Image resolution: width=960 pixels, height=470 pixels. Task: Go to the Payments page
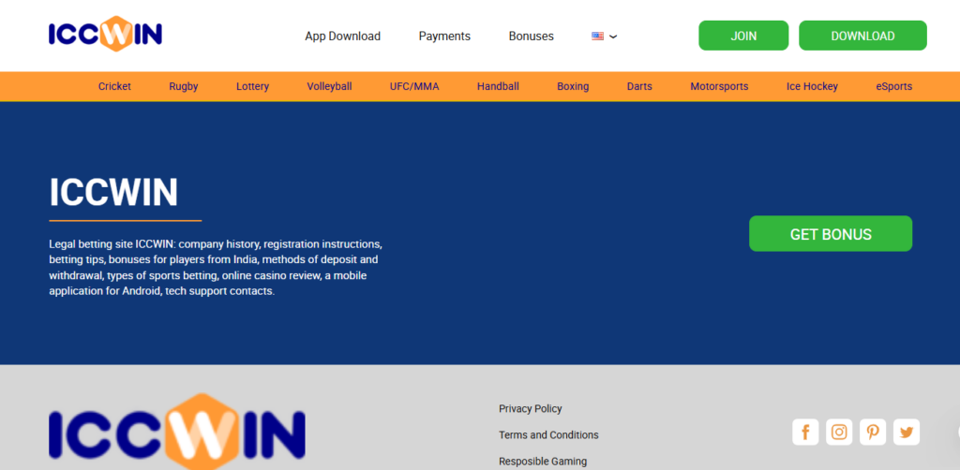tap(444, 37)
